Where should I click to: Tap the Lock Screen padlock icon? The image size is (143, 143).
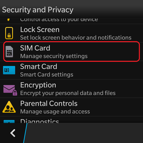pyautogui.click(x=9, y=33)
